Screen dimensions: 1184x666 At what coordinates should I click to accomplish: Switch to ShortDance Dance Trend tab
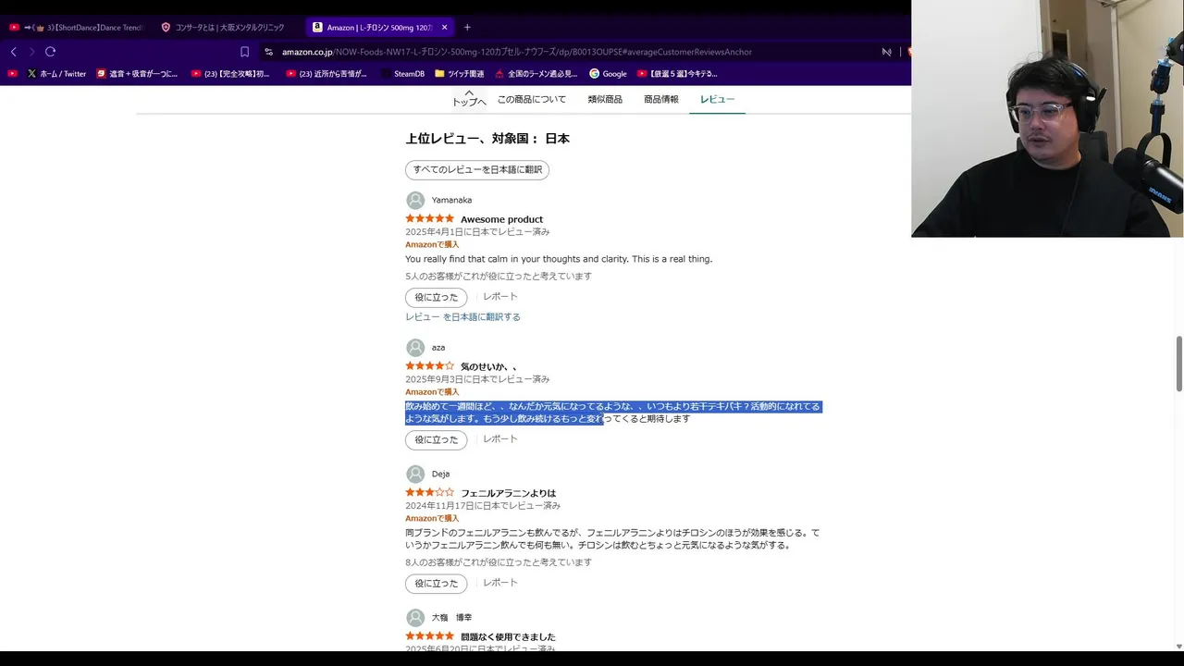[76, 28]
